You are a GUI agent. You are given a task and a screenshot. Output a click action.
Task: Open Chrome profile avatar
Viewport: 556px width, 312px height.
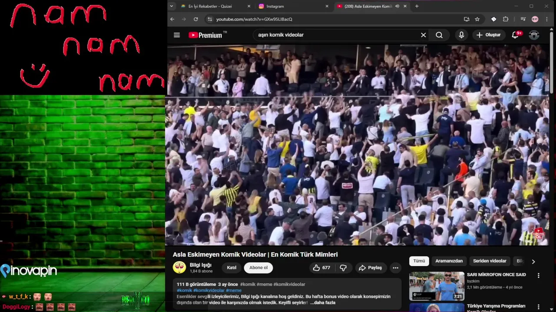tap(535, 19)
